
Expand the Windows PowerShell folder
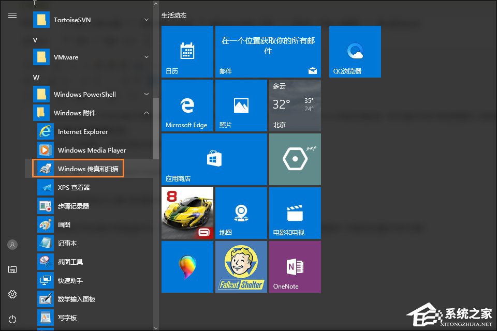[x=147, y=95]
